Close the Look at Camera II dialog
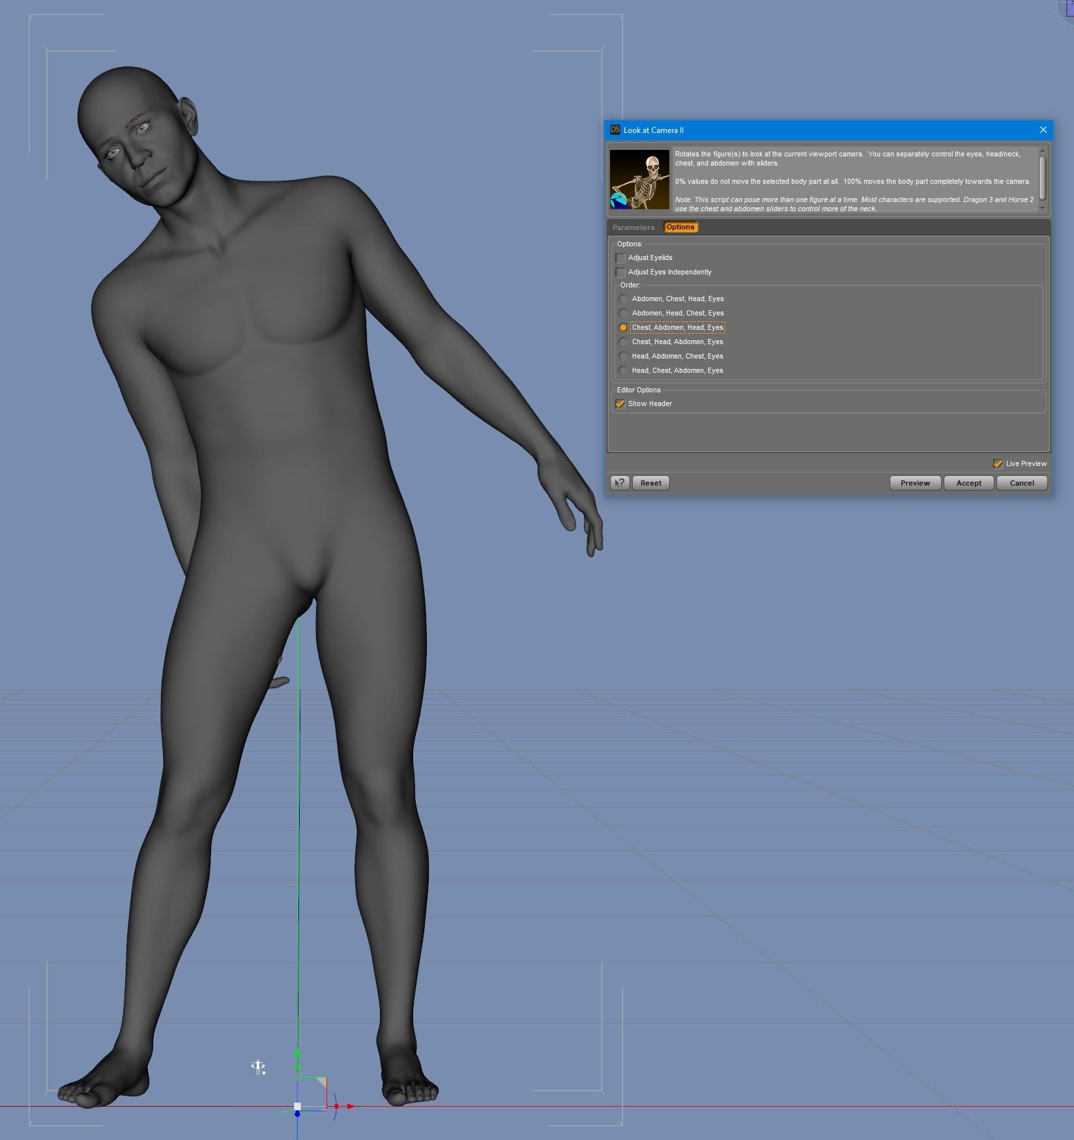Viewport: 1074px width, 1140px height. 1043,130
